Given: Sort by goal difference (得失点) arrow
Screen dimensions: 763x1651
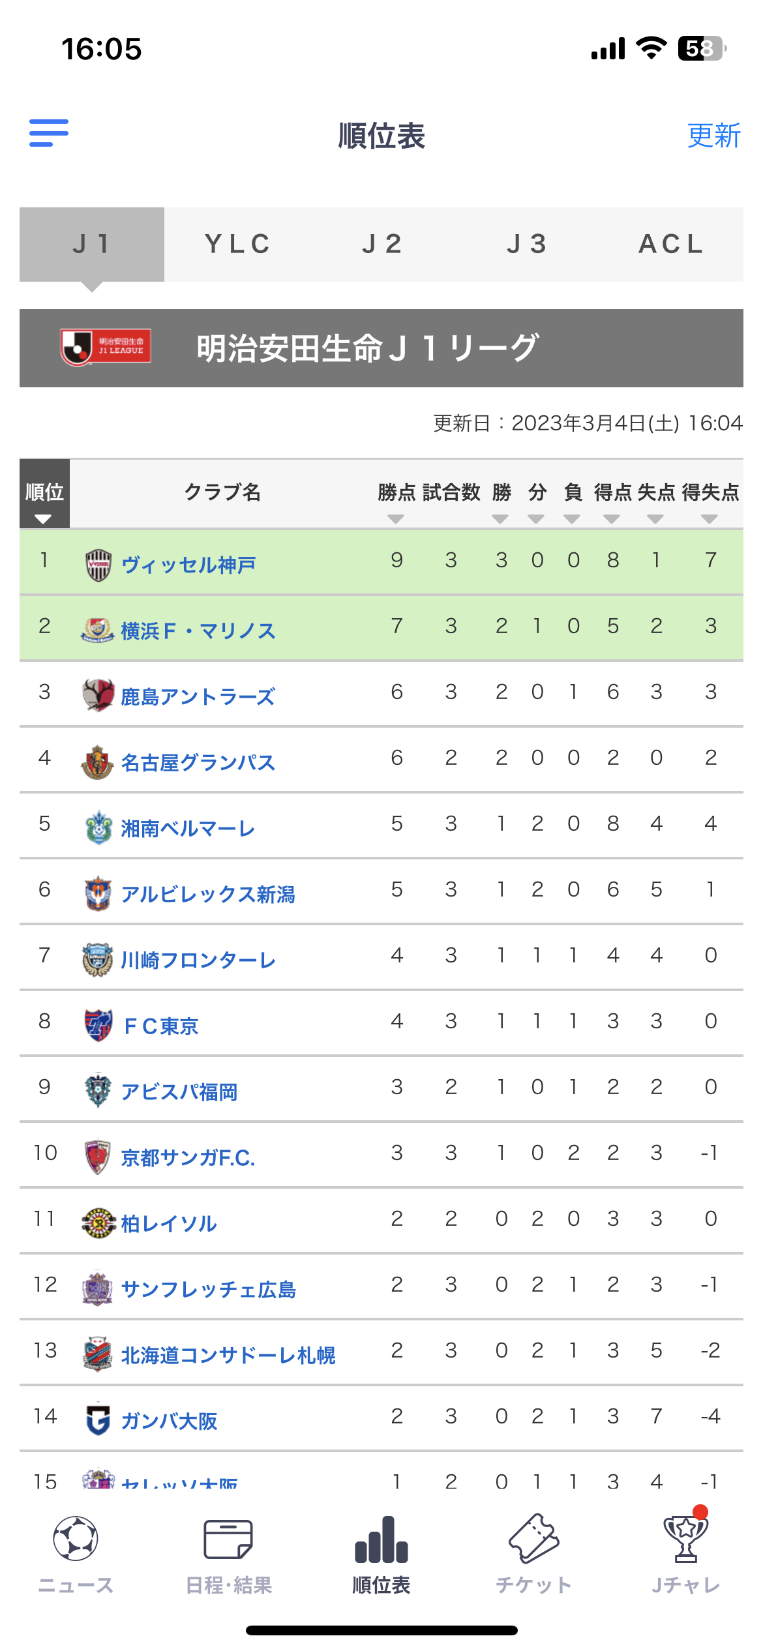Looking at the screenshot, I should coord(710,519).
